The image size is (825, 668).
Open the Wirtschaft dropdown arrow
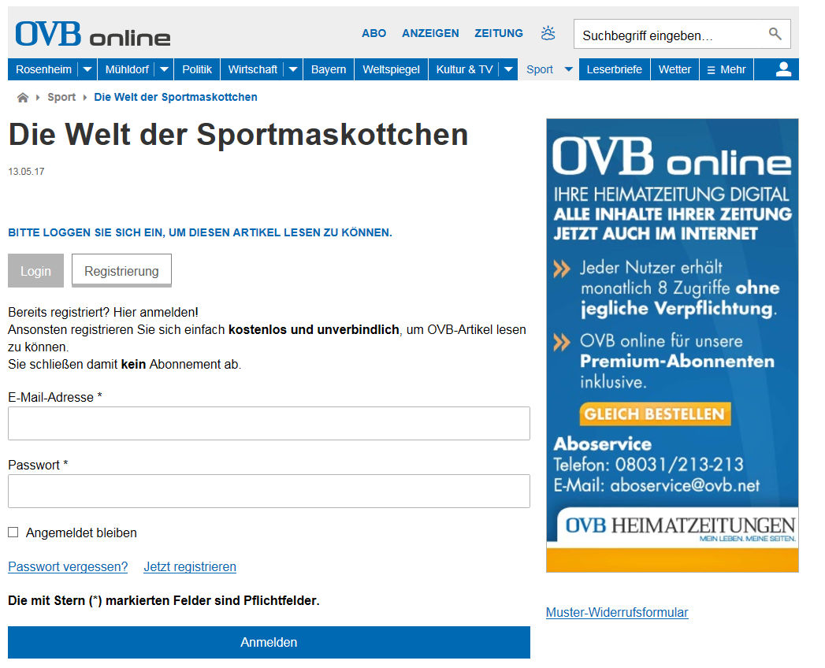[292, 69]
